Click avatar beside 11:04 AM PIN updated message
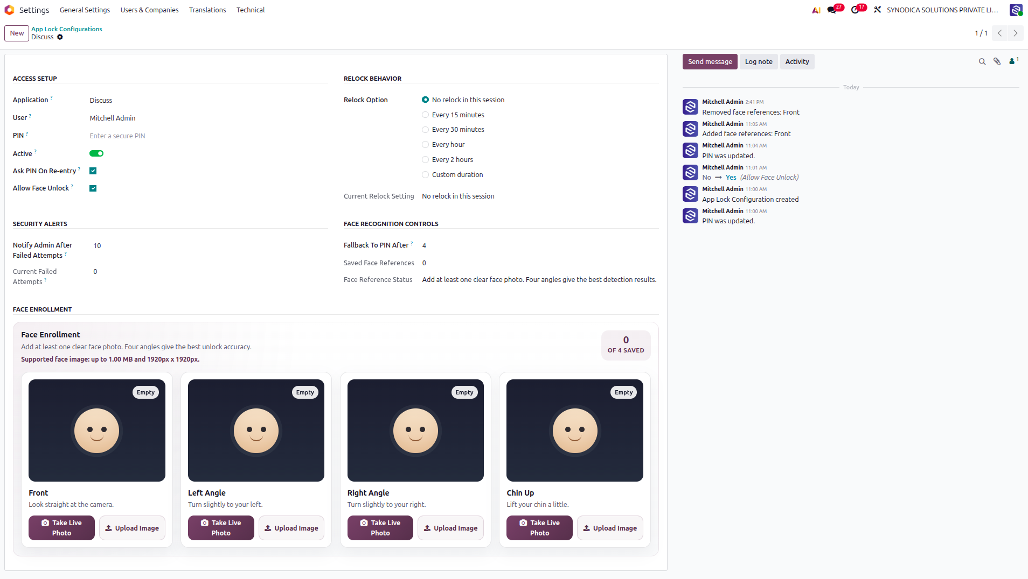This screenshot has height=579, width=1028. point(690,150)
